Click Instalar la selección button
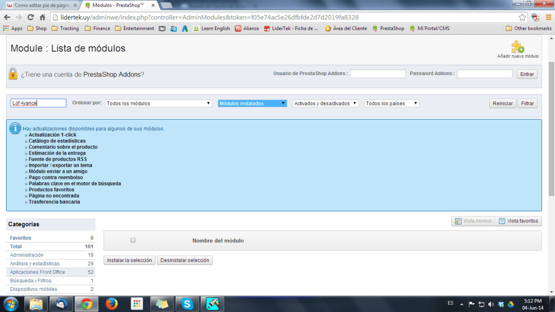This screenshot has width=555, height=312. (129, 261)
